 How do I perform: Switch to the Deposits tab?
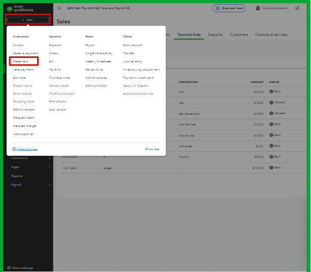pos(215,35)
